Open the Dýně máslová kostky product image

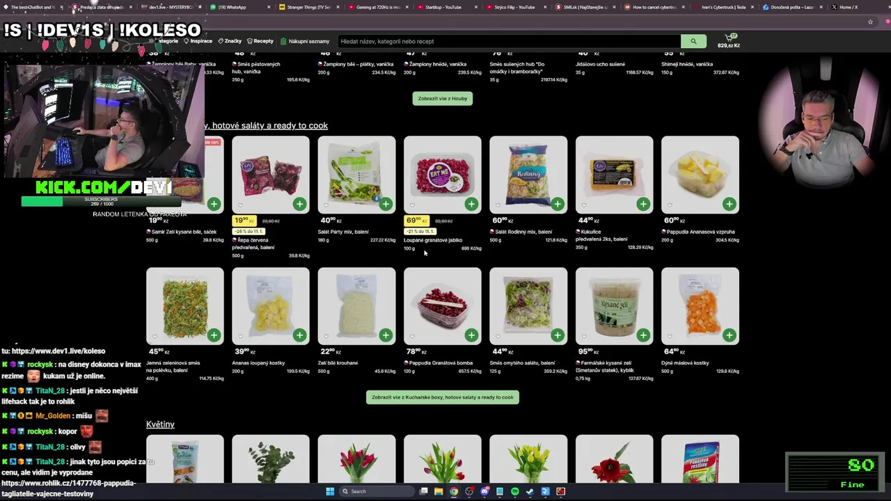700,305
